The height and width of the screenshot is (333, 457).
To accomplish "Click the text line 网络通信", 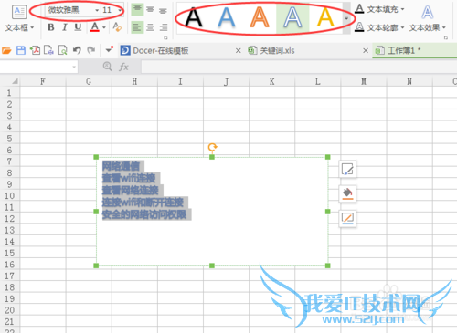I will (x=121, y=166).
